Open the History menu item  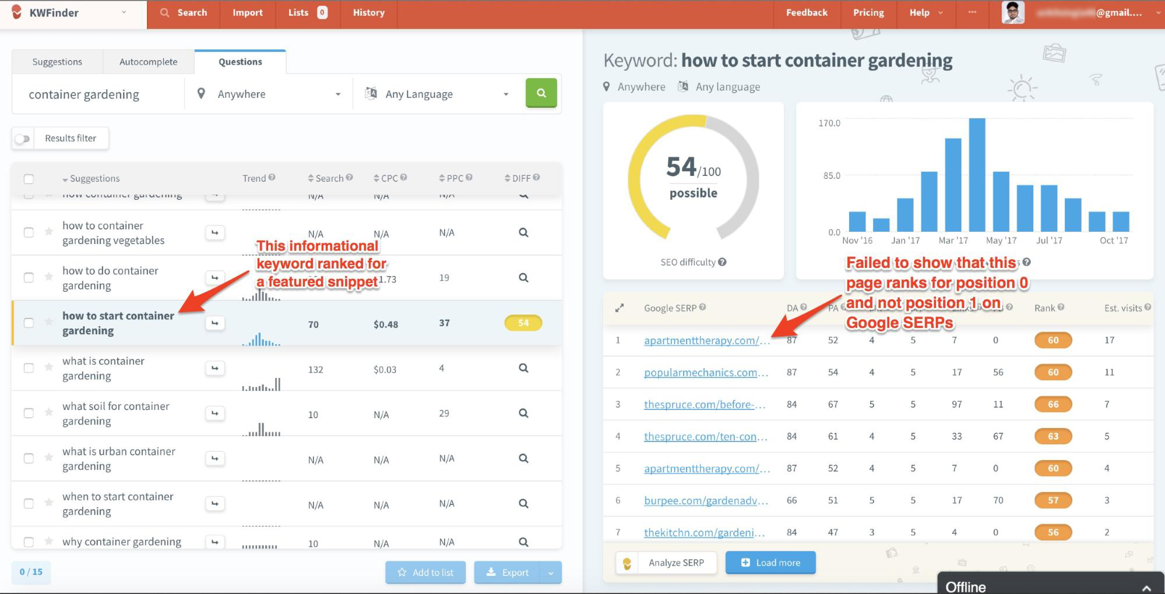point(368,13)
